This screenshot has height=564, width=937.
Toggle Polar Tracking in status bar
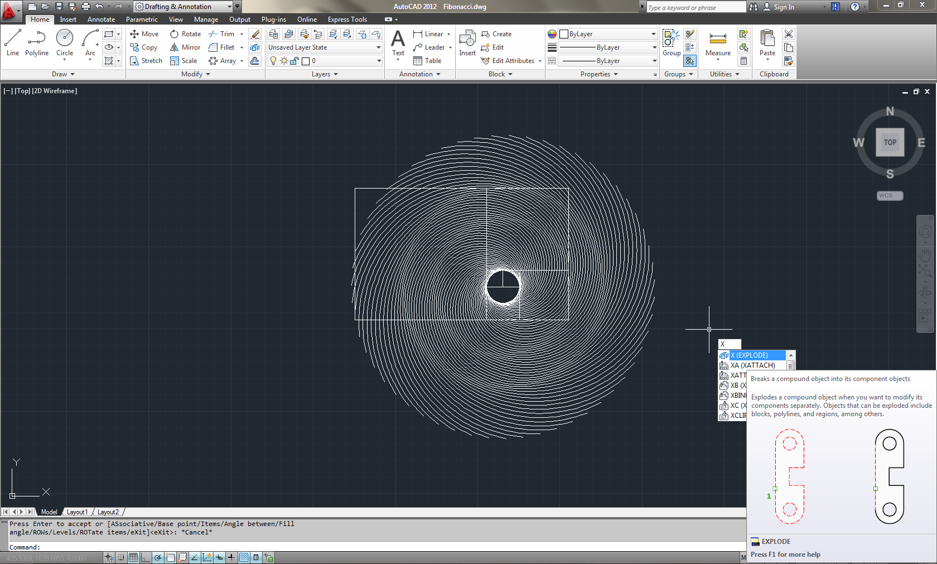(x=158, y=557)
